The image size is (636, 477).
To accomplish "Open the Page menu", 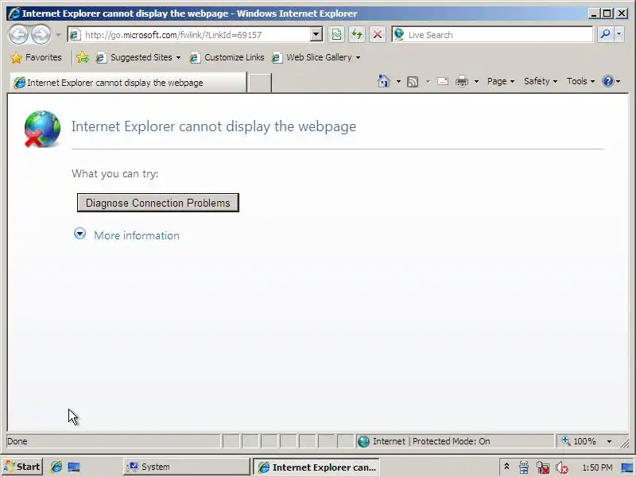I will pyautogui.click(x=501, y=81).
